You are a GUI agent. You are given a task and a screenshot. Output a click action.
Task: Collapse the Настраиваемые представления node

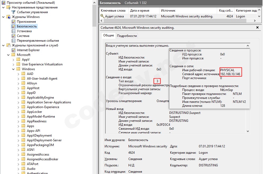pyautogui.click(x=3, y=7)
